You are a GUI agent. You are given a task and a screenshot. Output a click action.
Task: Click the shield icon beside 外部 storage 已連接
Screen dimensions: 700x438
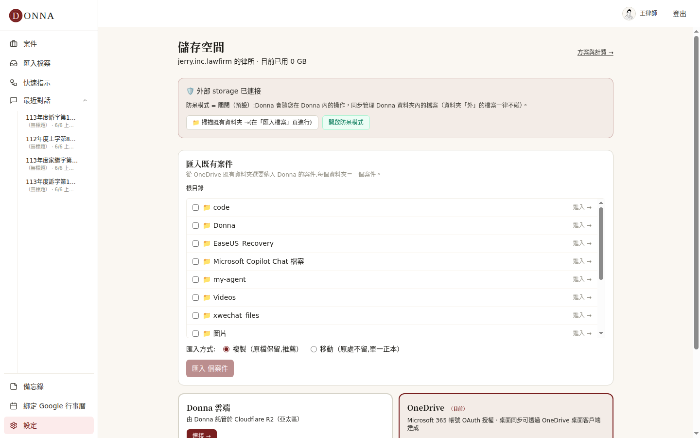tap(190, 91)
